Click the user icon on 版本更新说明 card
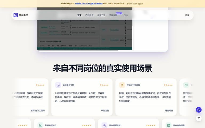This screenshot has height=128, width=205. tap(104, 125)
